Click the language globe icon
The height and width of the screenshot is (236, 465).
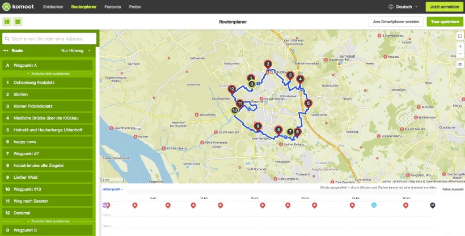tap(391, 7)
